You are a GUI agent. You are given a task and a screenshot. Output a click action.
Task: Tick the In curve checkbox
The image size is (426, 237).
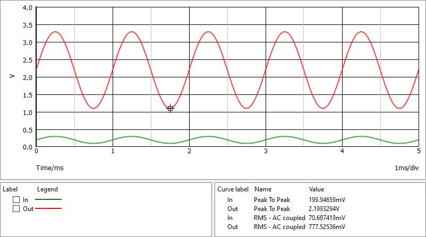[x=16, y=200]
